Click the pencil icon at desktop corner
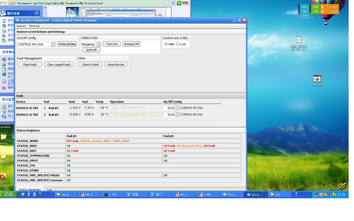The image size is (354, 221). click(342, 186)
